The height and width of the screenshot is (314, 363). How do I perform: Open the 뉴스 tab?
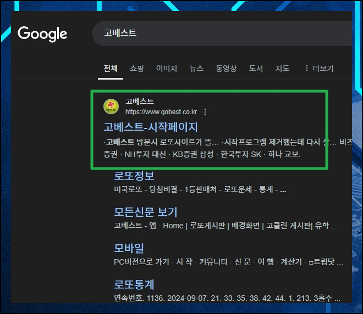196,69
